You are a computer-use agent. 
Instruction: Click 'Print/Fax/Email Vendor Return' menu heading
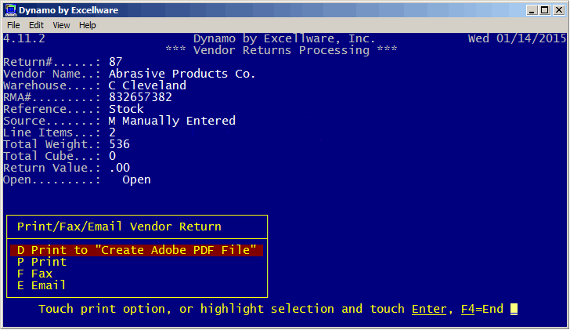119,227
